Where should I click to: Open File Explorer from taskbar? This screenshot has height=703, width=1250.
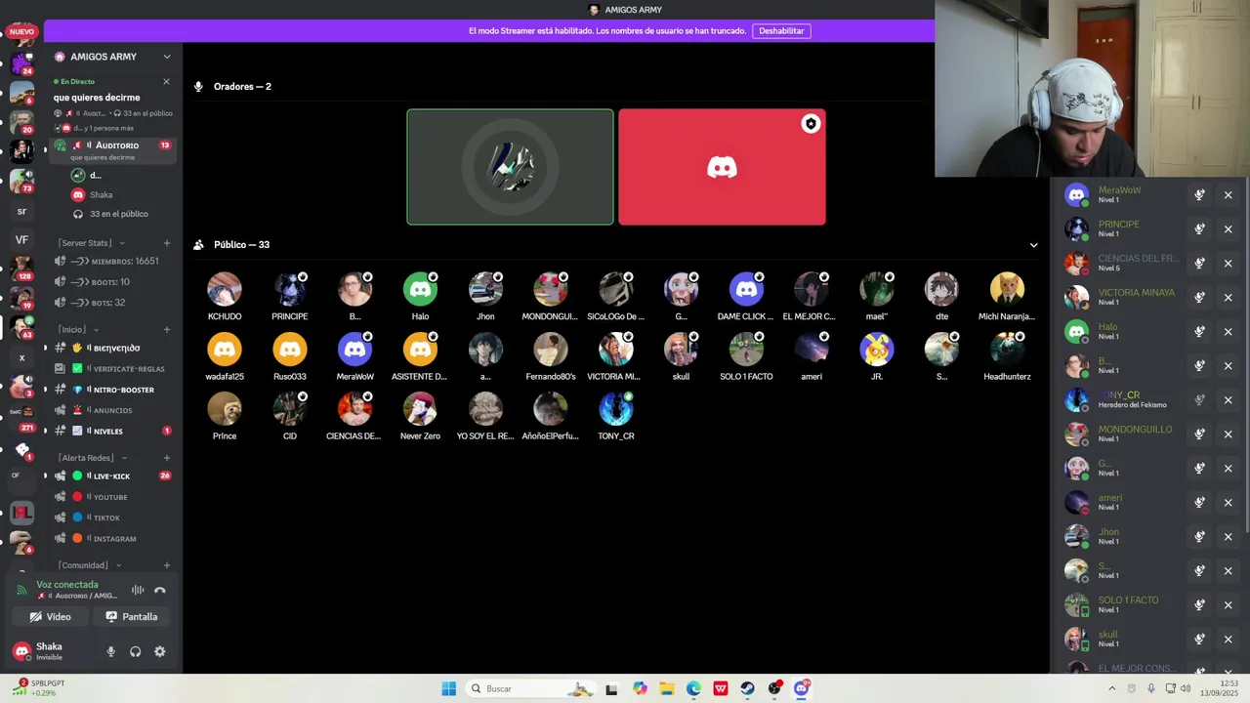tap(666, 688)
